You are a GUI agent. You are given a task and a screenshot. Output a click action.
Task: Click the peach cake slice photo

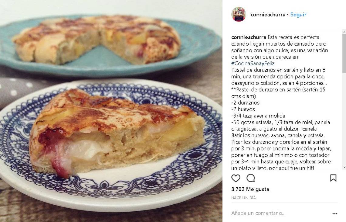pyautogui.click(x=117, y=133)
